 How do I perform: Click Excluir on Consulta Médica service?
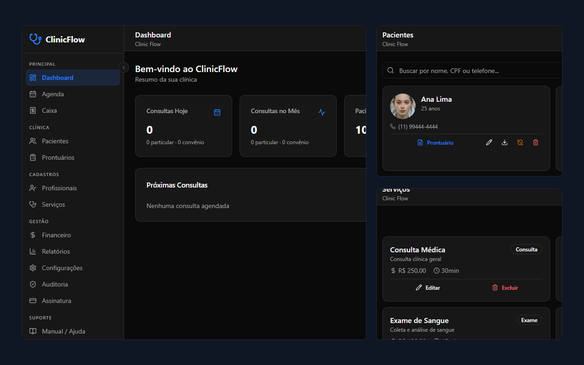tap(505, 288)
